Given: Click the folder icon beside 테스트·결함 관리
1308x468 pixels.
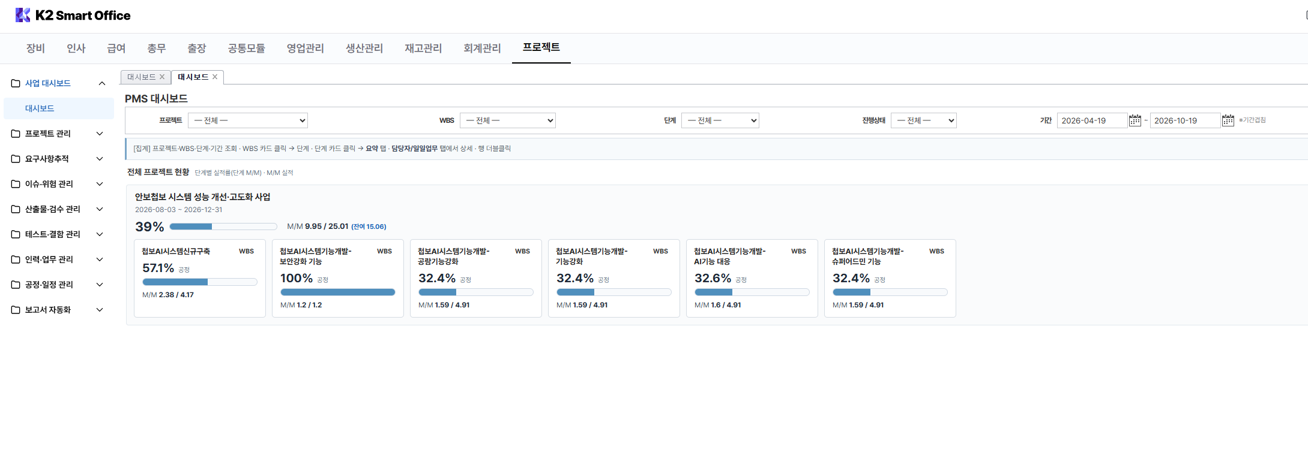Looking at the screenshot, I should coord(16,234).
